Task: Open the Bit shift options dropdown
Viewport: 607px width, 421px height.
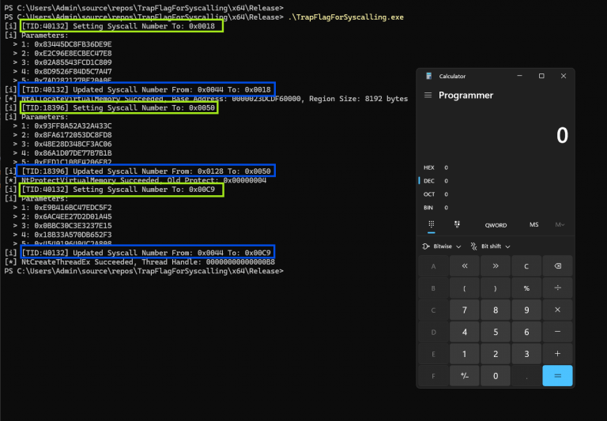Action: coord(491,246)
